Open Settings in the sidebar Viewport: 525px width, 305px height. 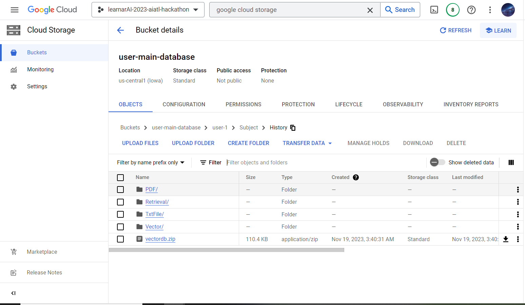[x=54, y=87]
